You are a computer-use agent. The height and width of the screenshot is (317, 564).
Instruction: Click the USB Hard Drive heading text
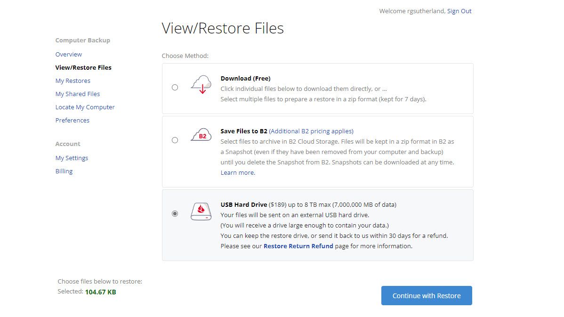(244, 205)
